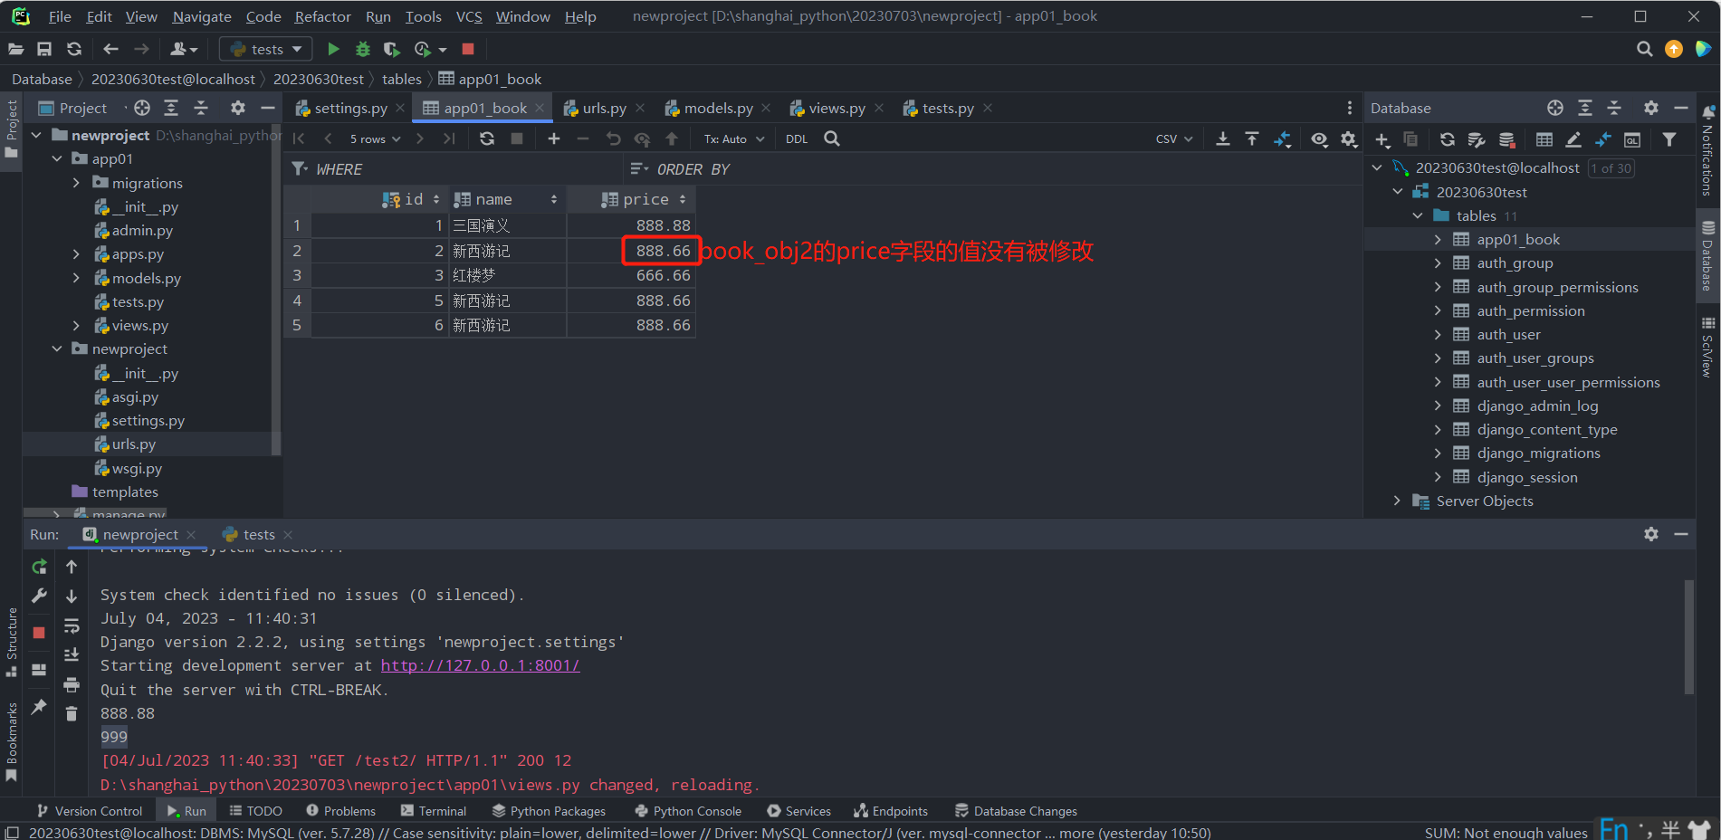Reload all files from disk in the main toolbar

coord(74,49)
